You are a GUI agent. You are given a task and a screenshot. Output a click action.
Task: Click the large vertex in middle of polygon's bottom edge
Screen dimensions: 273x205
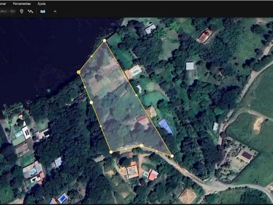[142, 146]
